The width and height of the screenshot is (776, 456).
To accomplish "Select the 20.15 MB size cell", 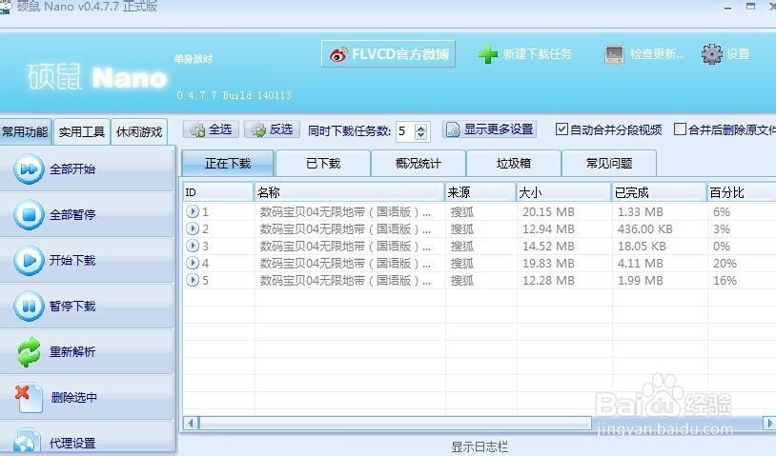I will click(x=548, y=212).
